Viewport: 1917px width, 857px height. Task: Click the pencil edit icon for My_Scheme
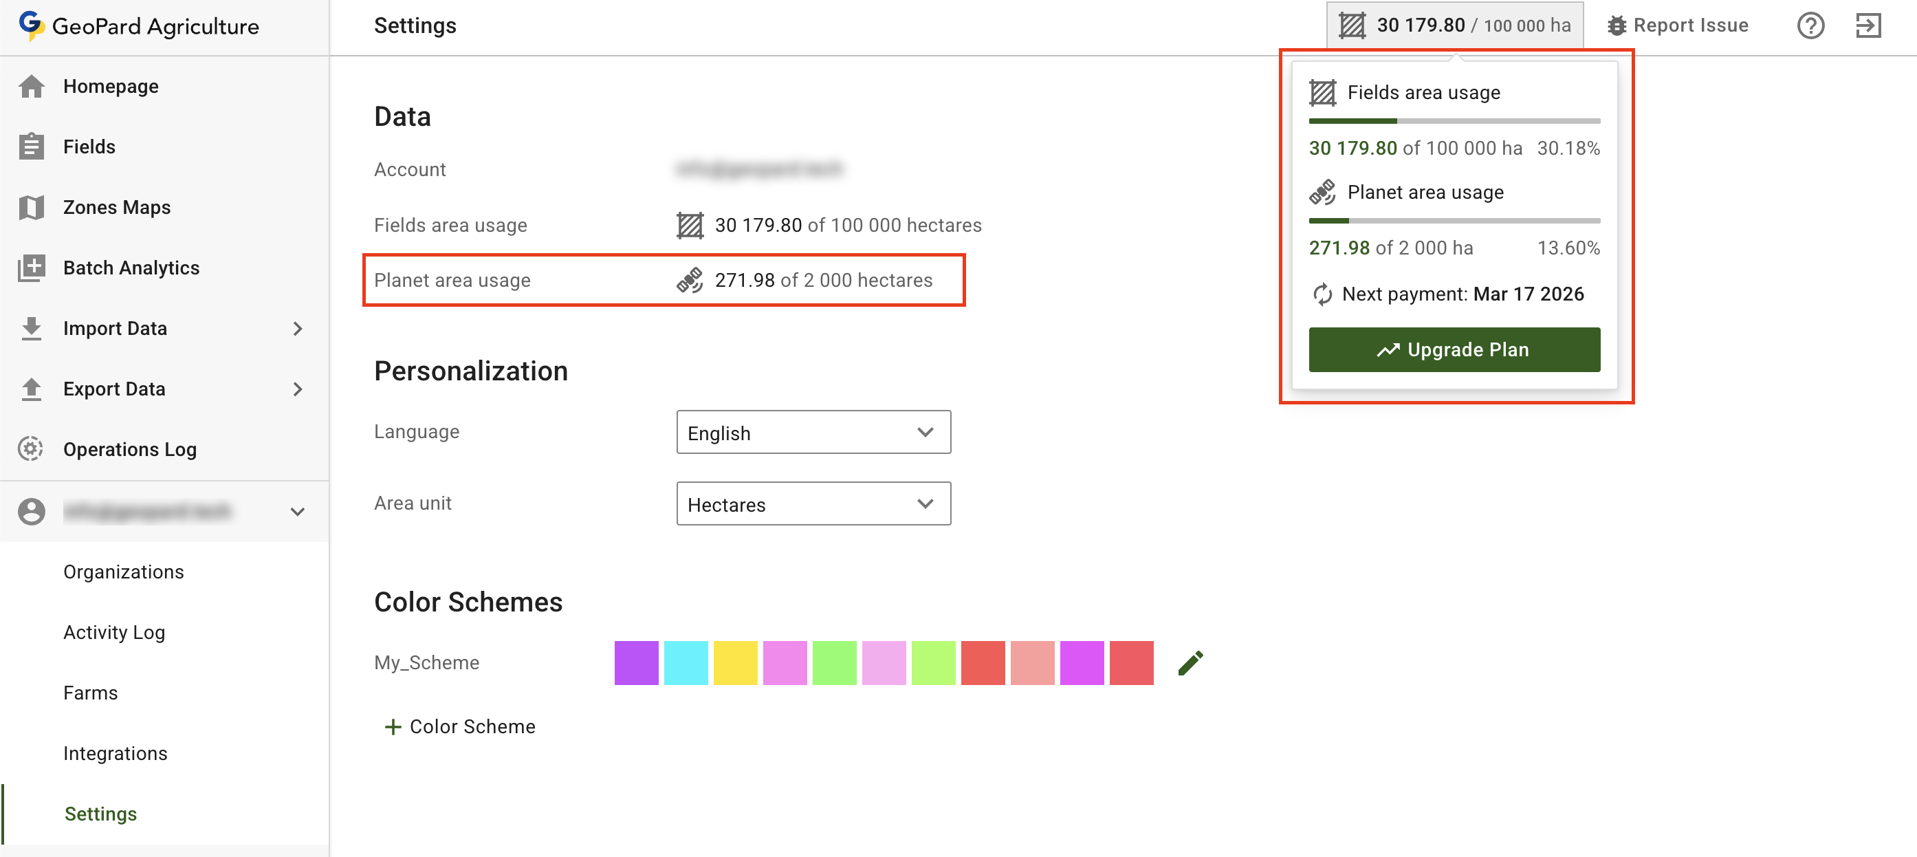(x=1190, y=662)
